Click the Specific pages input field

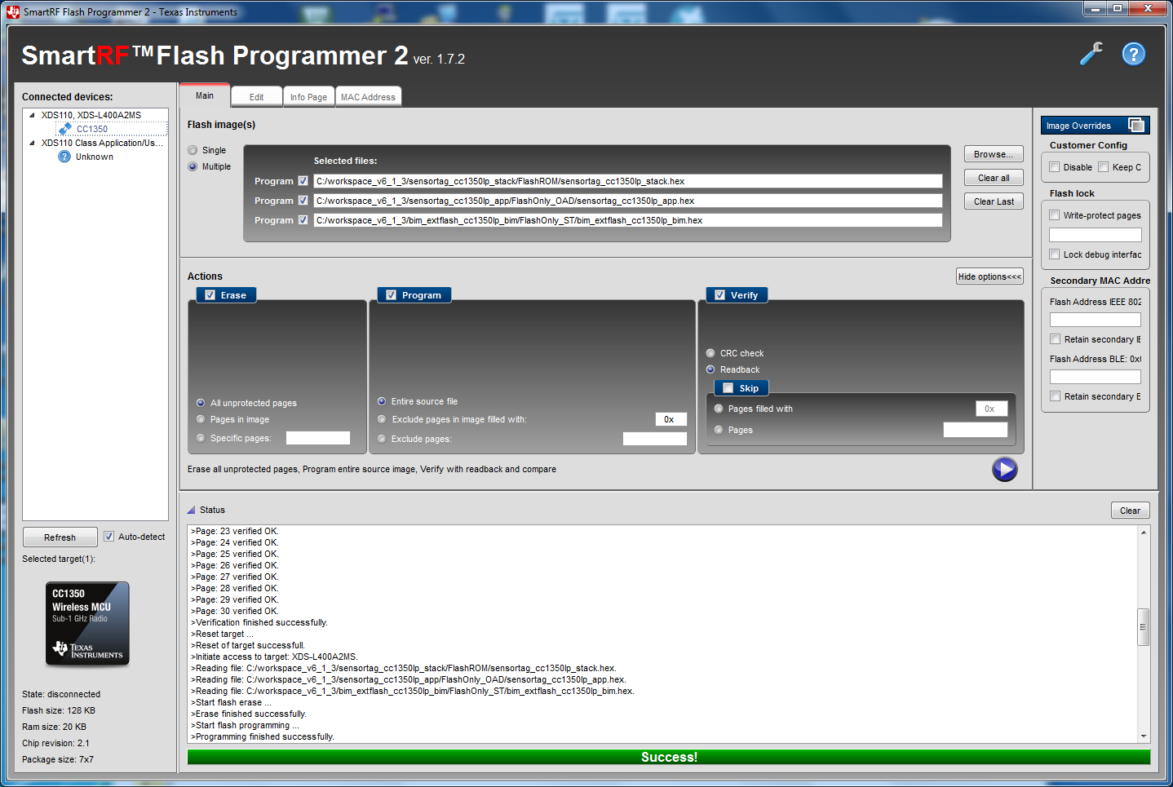(318, 438)
